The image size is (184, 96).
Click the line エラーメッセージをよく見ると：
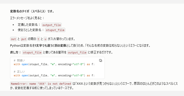(27, 18)
